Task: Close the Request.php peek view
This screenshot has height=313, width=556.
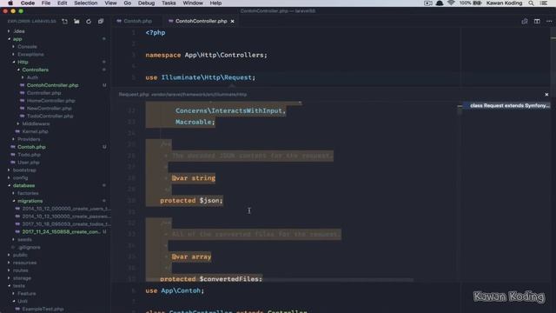Action: (546, 95)
